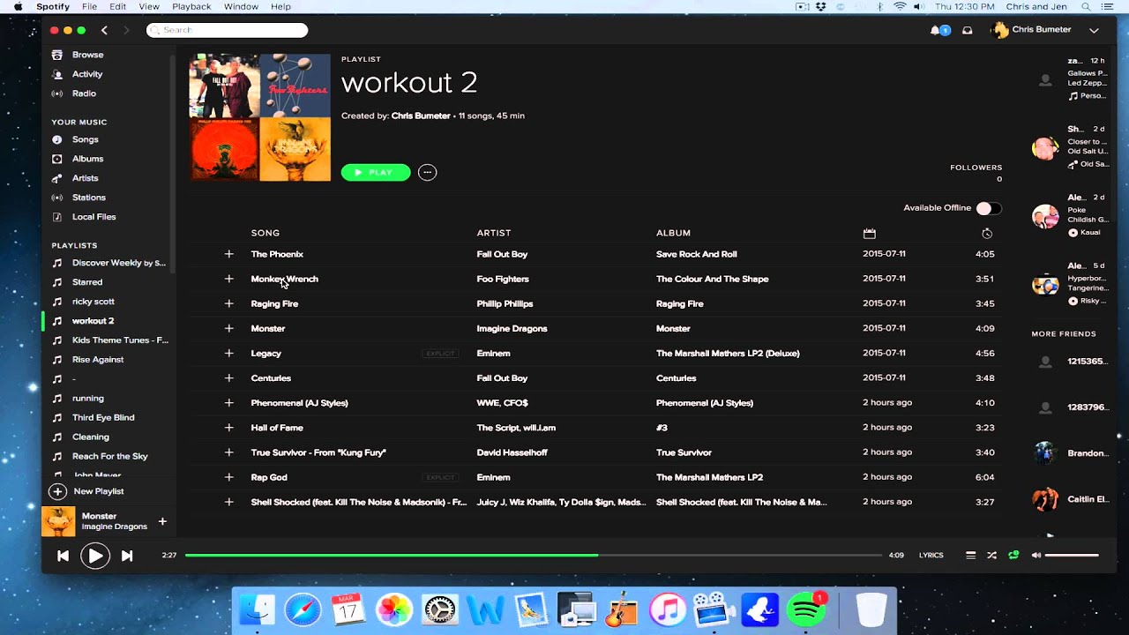Skip to previous track
1129x635 pixels.
(x=63, y=556)
